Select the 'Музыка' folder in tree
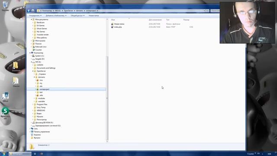This screenshot has height=156, width=277. [40, 117]
